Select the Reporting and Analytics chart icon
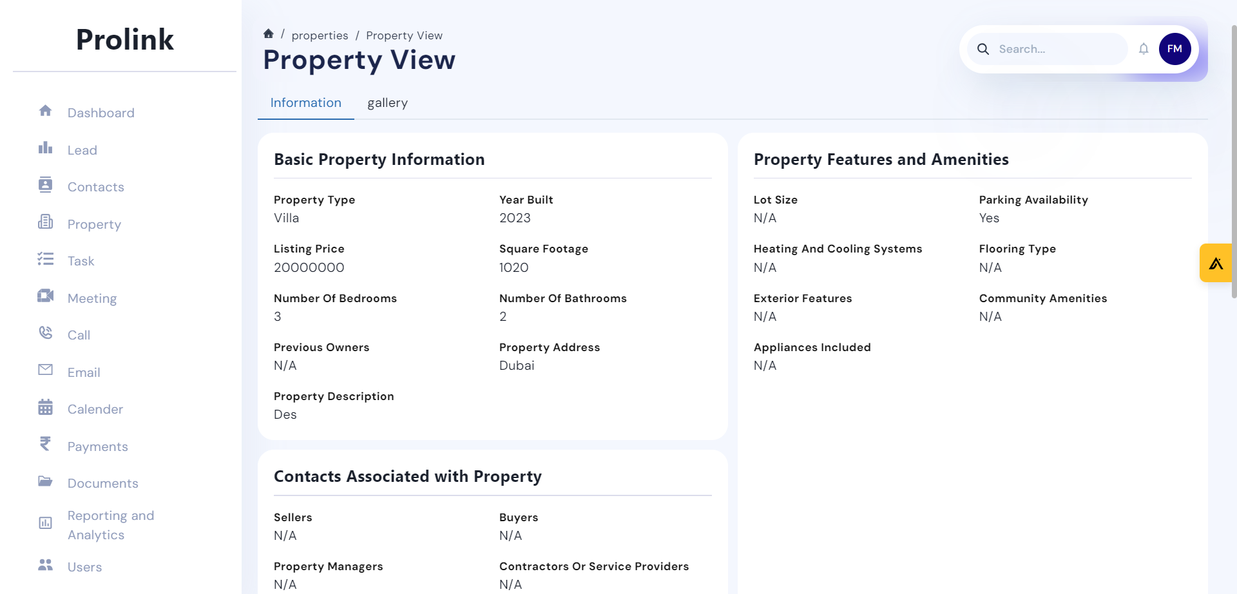The height and width of the screenshot is (594, 1237). tap(45, 523)
